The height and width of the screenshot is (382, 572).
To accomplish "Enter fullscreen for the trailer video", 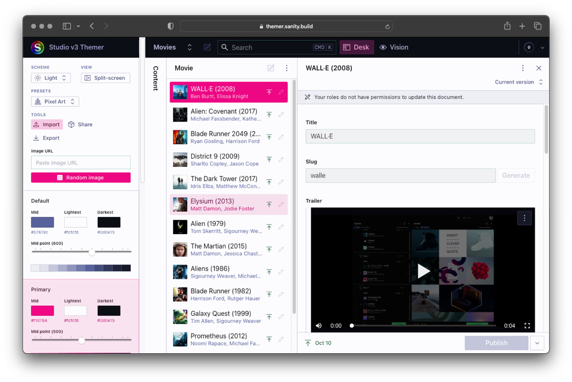I will point(527,326).
